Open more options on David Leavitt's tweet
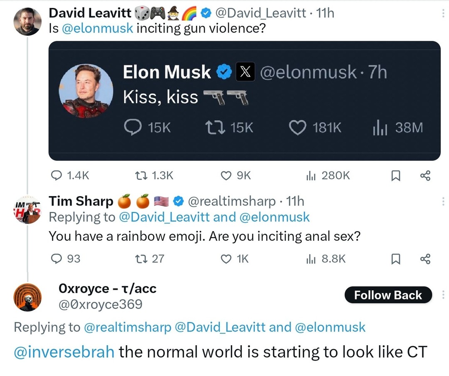The height and width of the screenshot is (376, 449). (x=443, y=13)
